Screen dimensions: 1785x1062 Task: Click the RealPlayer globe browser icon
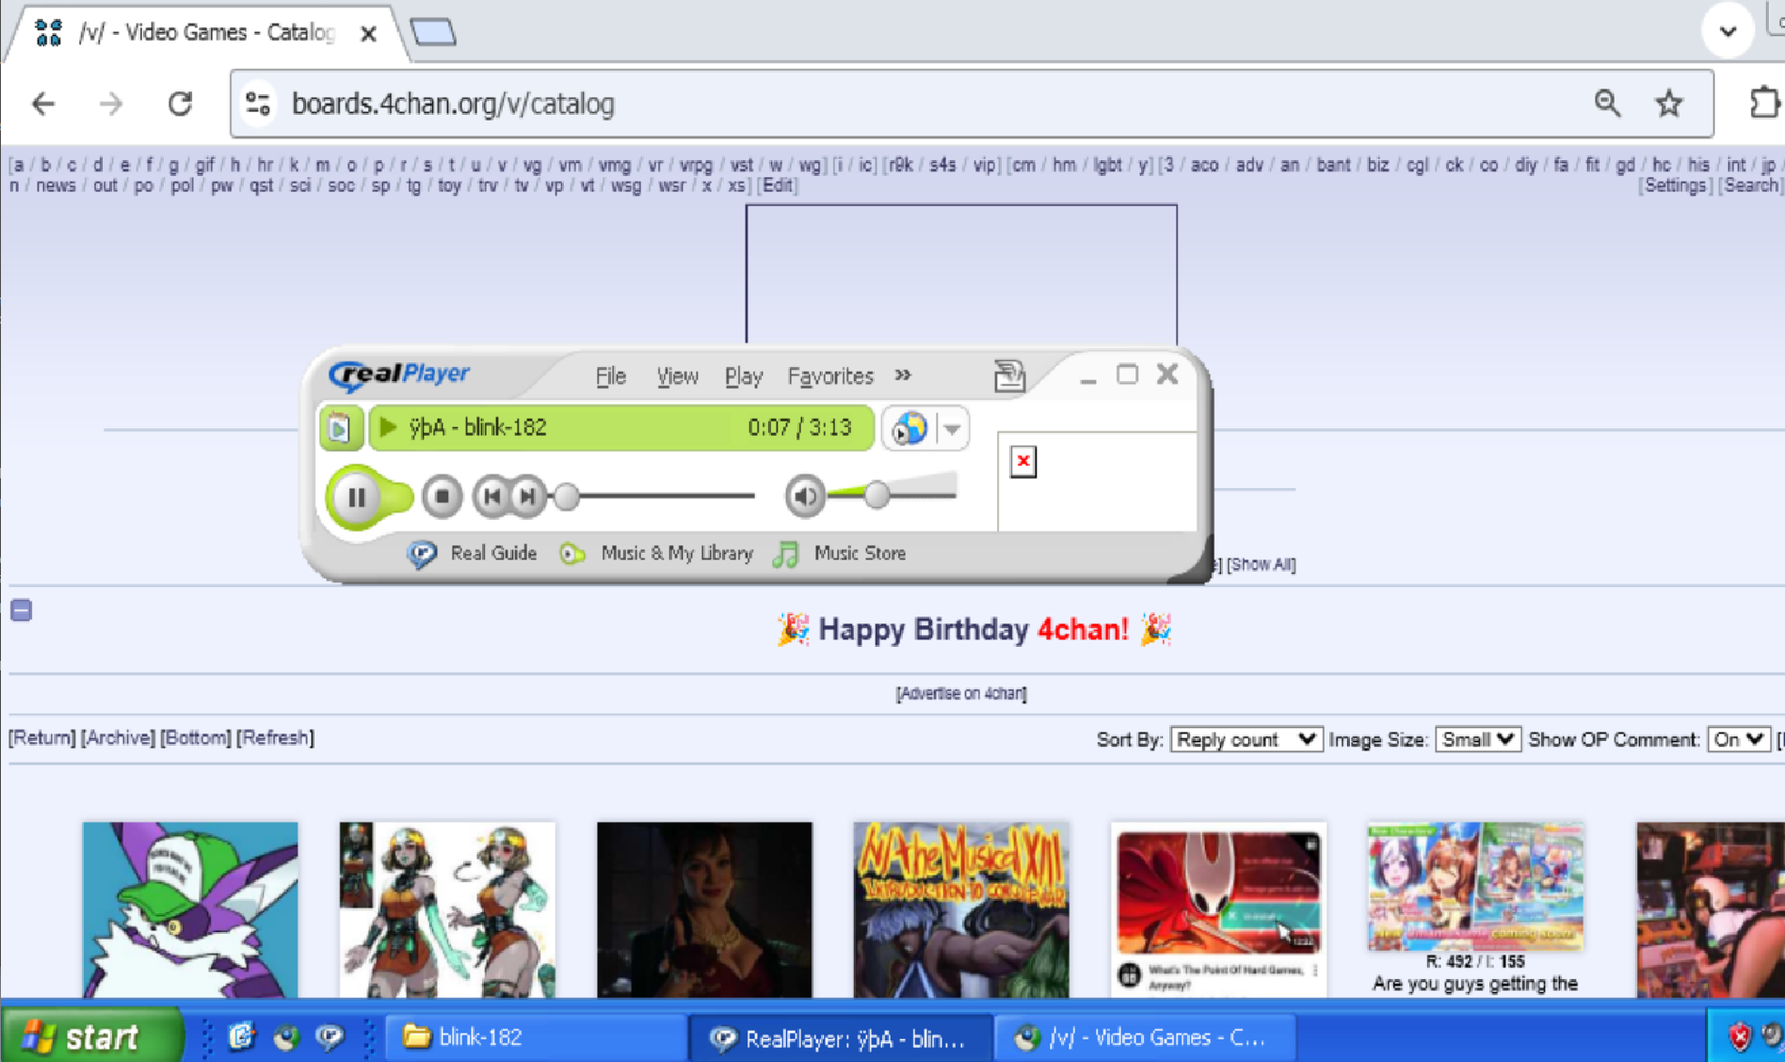[909, 428]
